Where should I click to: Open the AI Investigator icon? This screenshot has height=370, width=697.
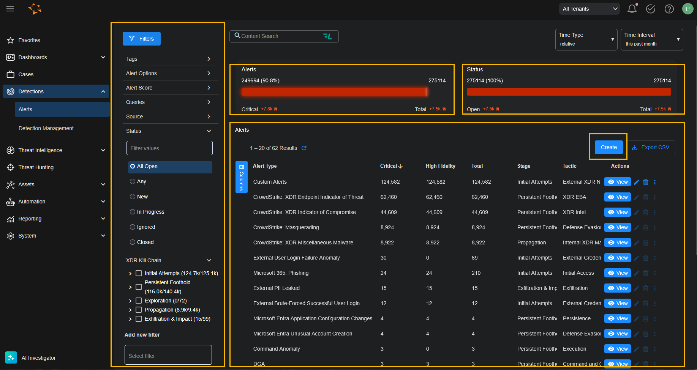pyautogui.click(x=11, y=357)
